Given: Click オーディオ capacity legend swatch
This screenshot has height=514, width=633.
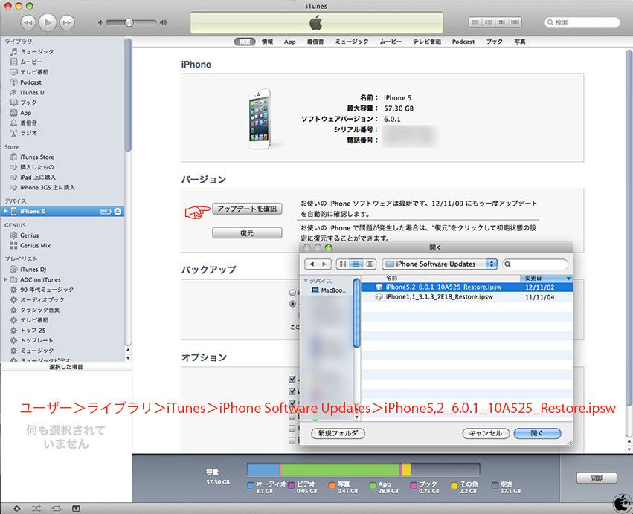Looking at the screenshot, I should (250, 486).
